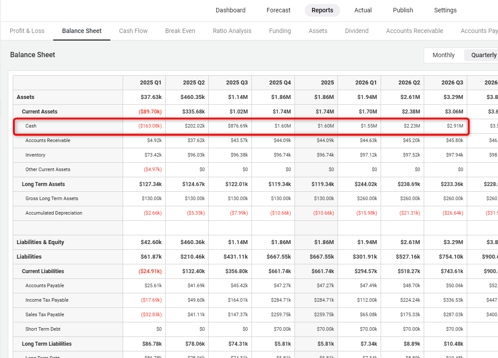Open the Ratio Analysis tab

[232, 31]
